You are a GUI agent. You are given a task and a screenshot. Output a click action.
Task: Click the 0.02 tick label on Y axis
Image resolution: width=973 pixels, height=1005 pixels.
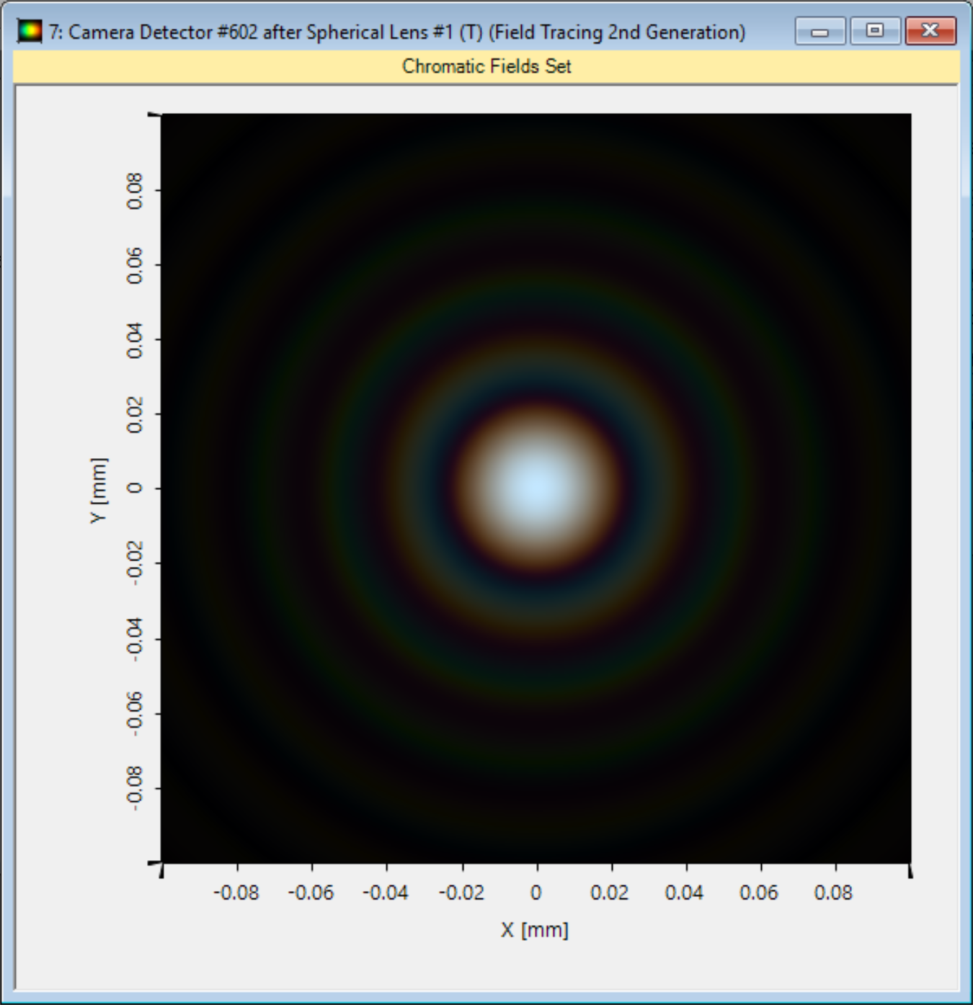tap(135, 415)
